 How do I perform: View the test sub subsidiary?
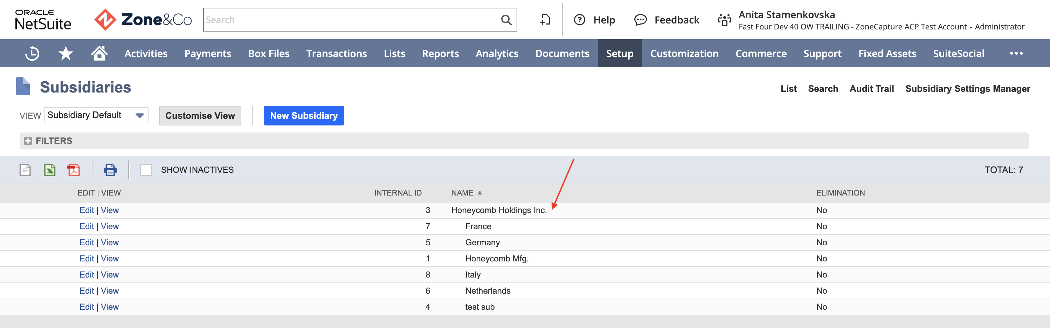[x=110, y=307]
